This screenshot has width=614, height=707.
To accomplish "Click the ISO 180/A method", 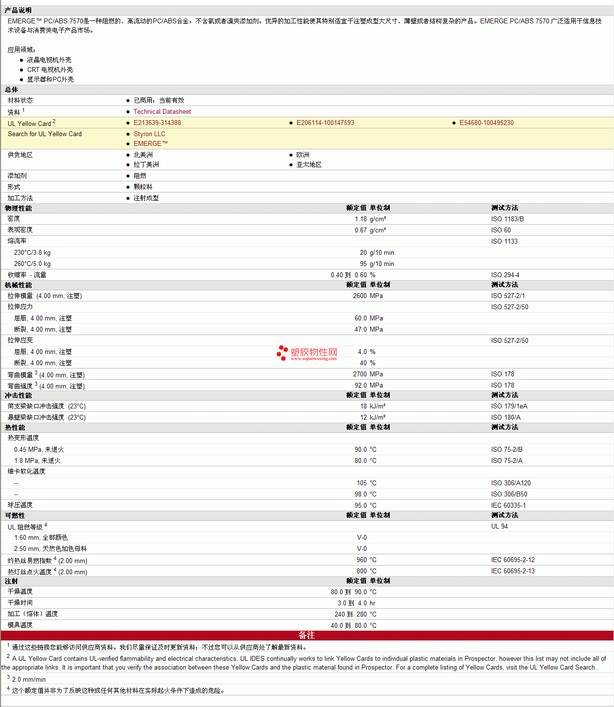I will click(x=506, y=417).
